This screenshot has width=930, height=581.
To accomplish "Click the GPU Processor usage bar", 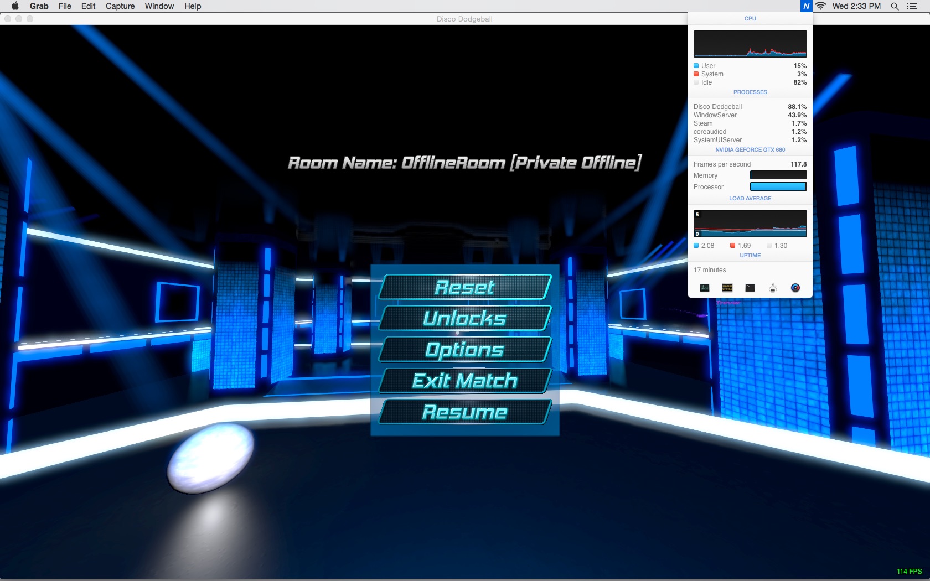I will click(778, 187).
